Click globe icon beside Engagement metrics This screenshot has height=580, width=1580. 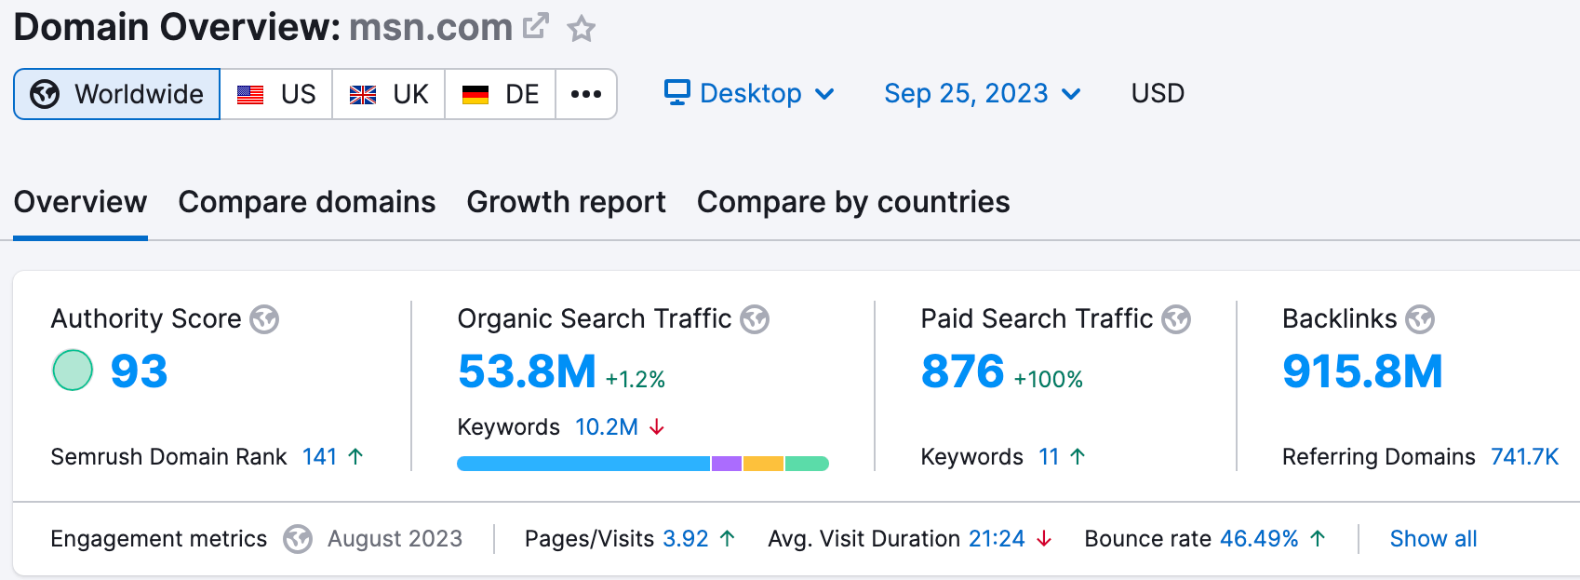(x=298, y=539)
